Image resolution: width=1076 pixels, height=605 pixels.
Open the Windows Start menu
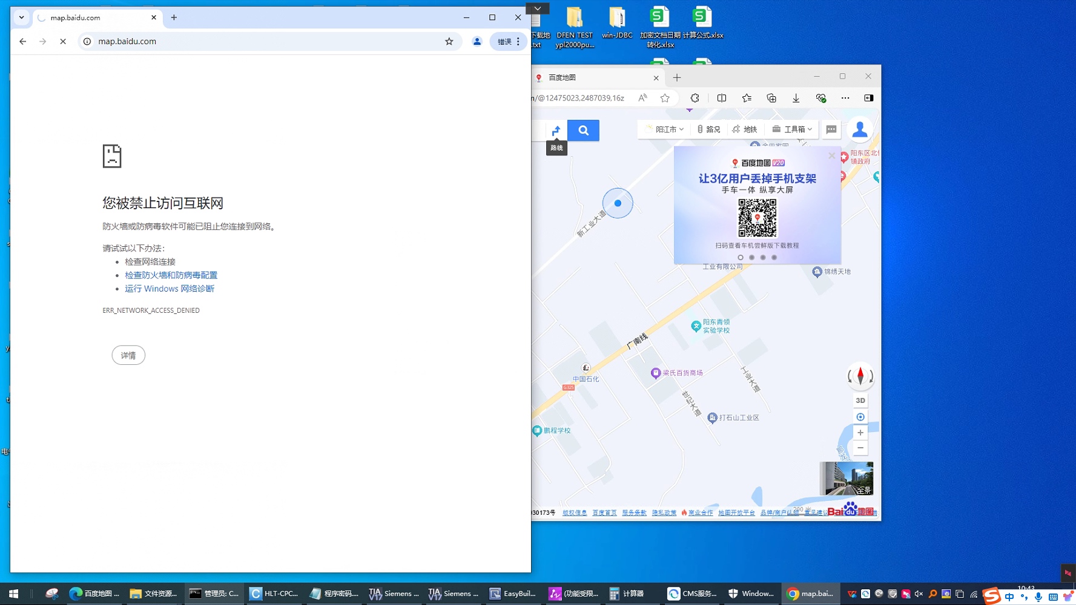(x=13, y=594)
